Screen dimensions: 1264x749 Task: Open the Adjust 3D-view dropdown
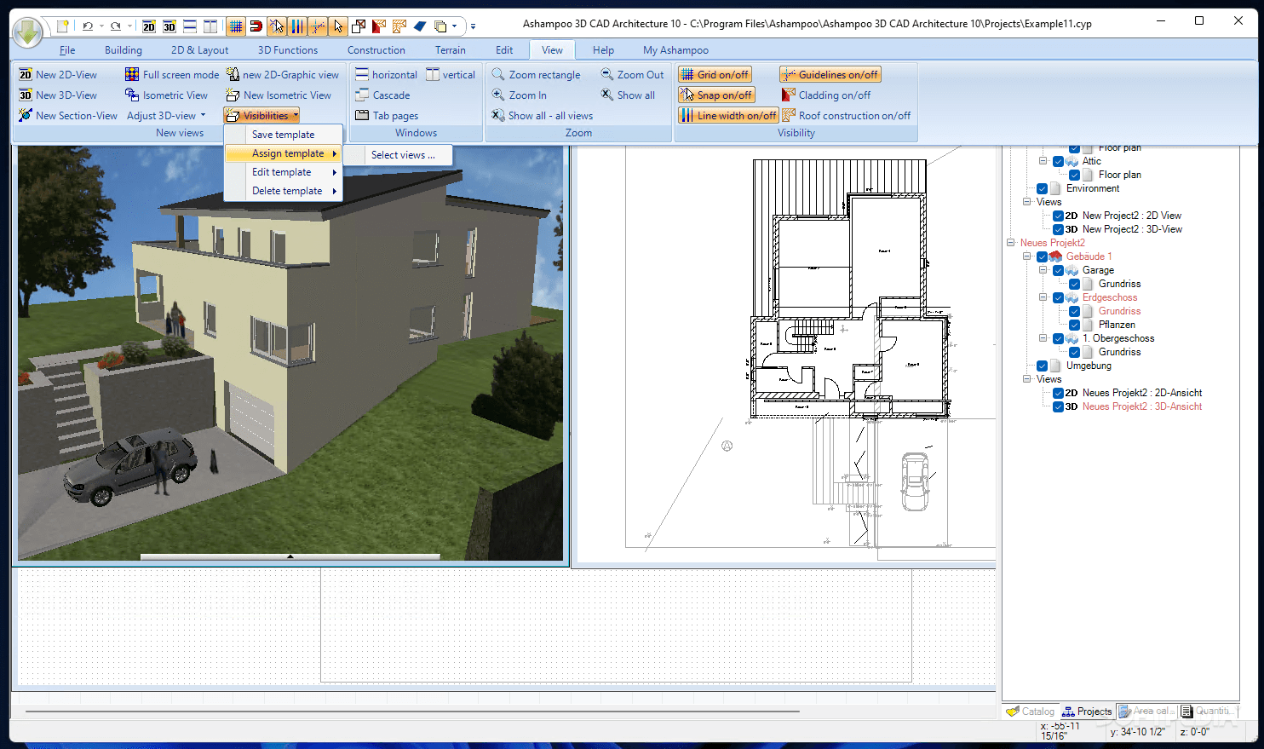pyautogui.click(x=166, y=116)
